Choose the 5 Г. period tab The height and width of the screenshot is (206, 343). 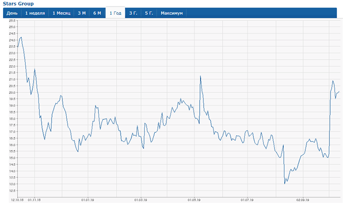pos(149,13)
